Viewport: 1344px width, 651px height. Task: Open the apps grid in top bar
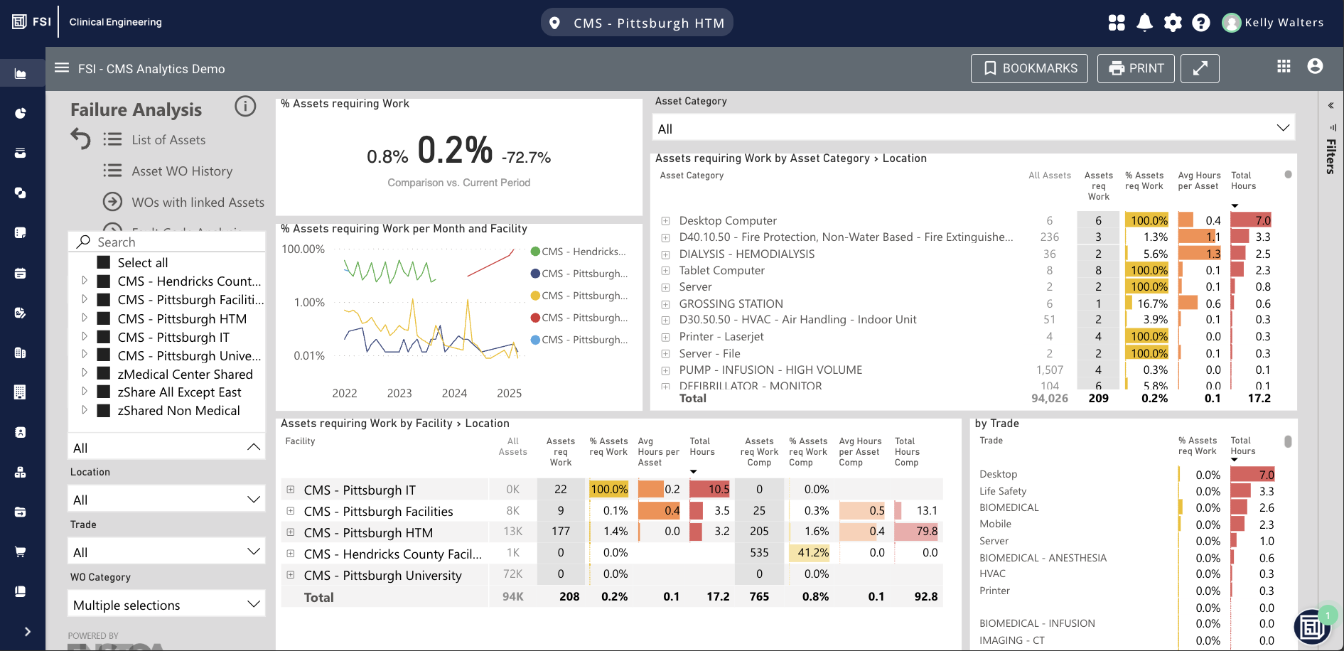point(1117,23)
